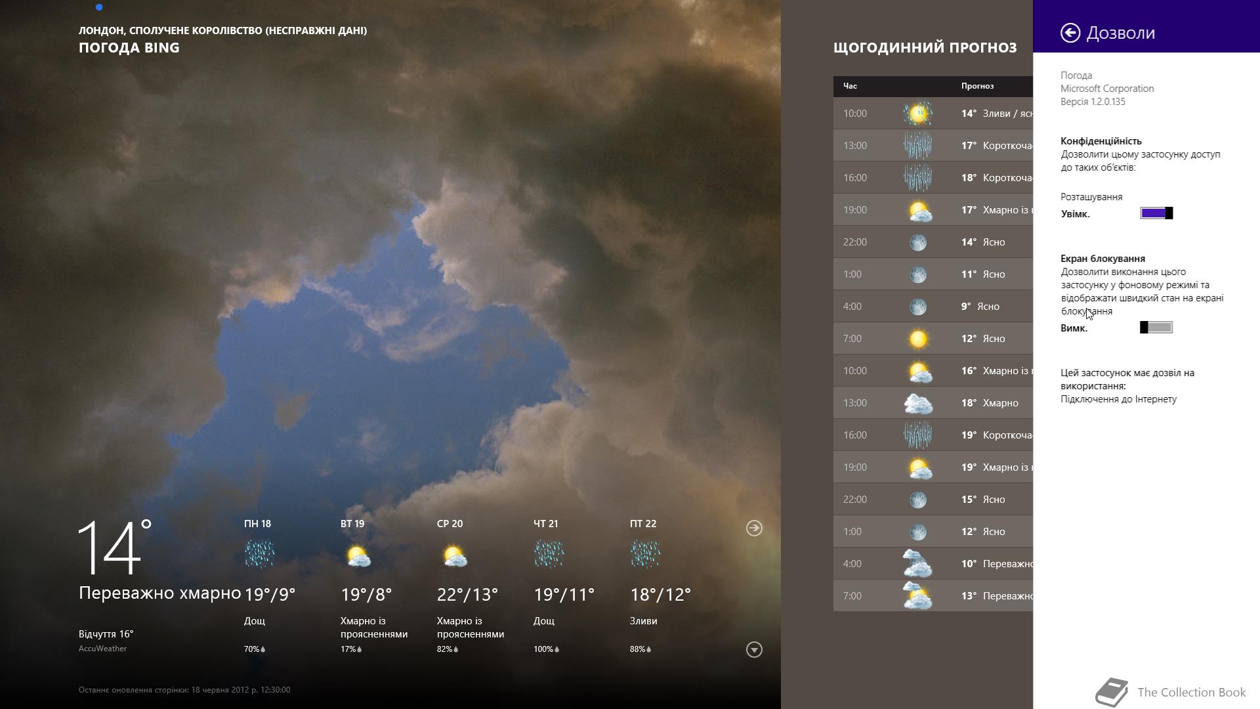Expand daily forecast details with down arrow
Screen dimensions: 1260x709
tap(754, 649)
